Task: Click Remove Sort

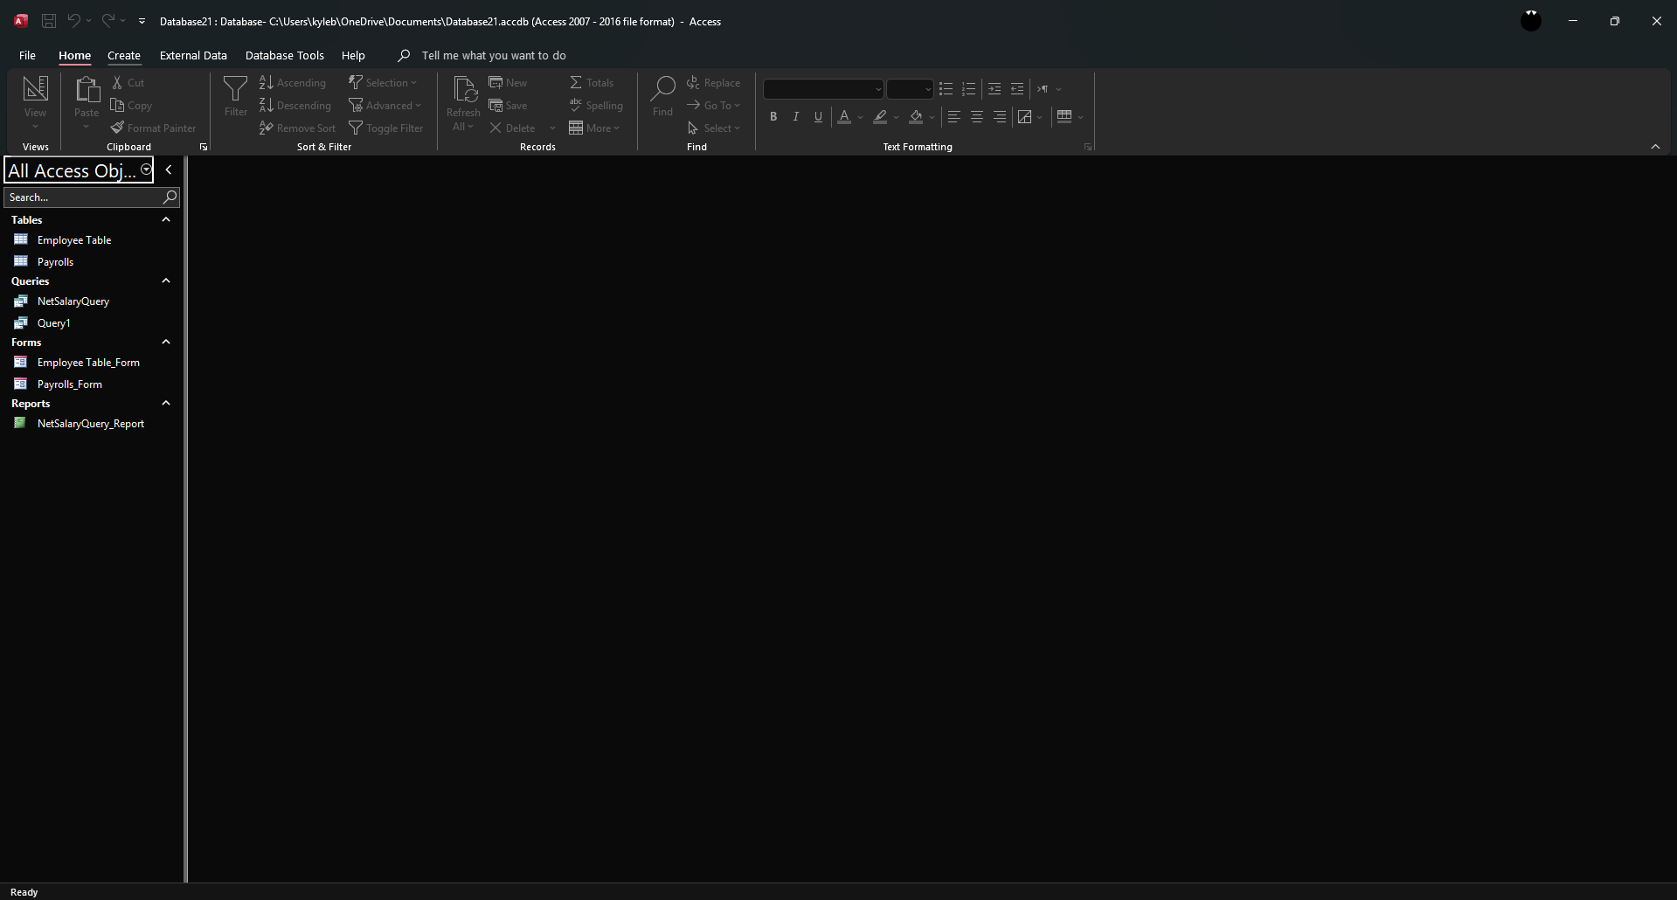Action: [x=297, y=128]
